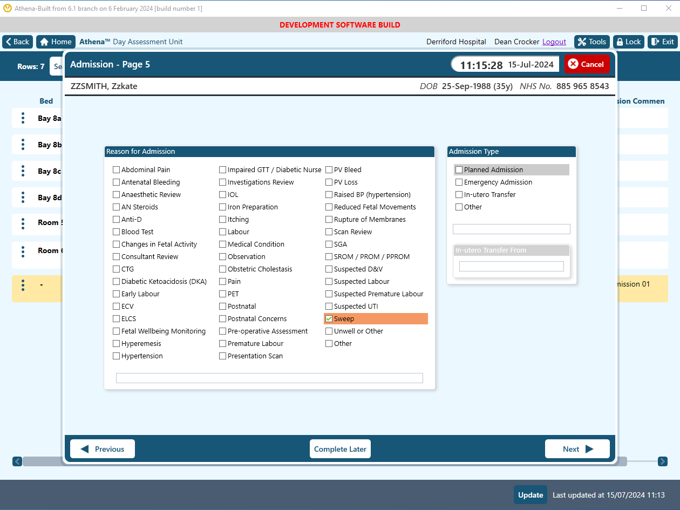Viewport: 680px width, 510px height.
Task: Go to Previous admission page
Action: [x=103, y=449]
